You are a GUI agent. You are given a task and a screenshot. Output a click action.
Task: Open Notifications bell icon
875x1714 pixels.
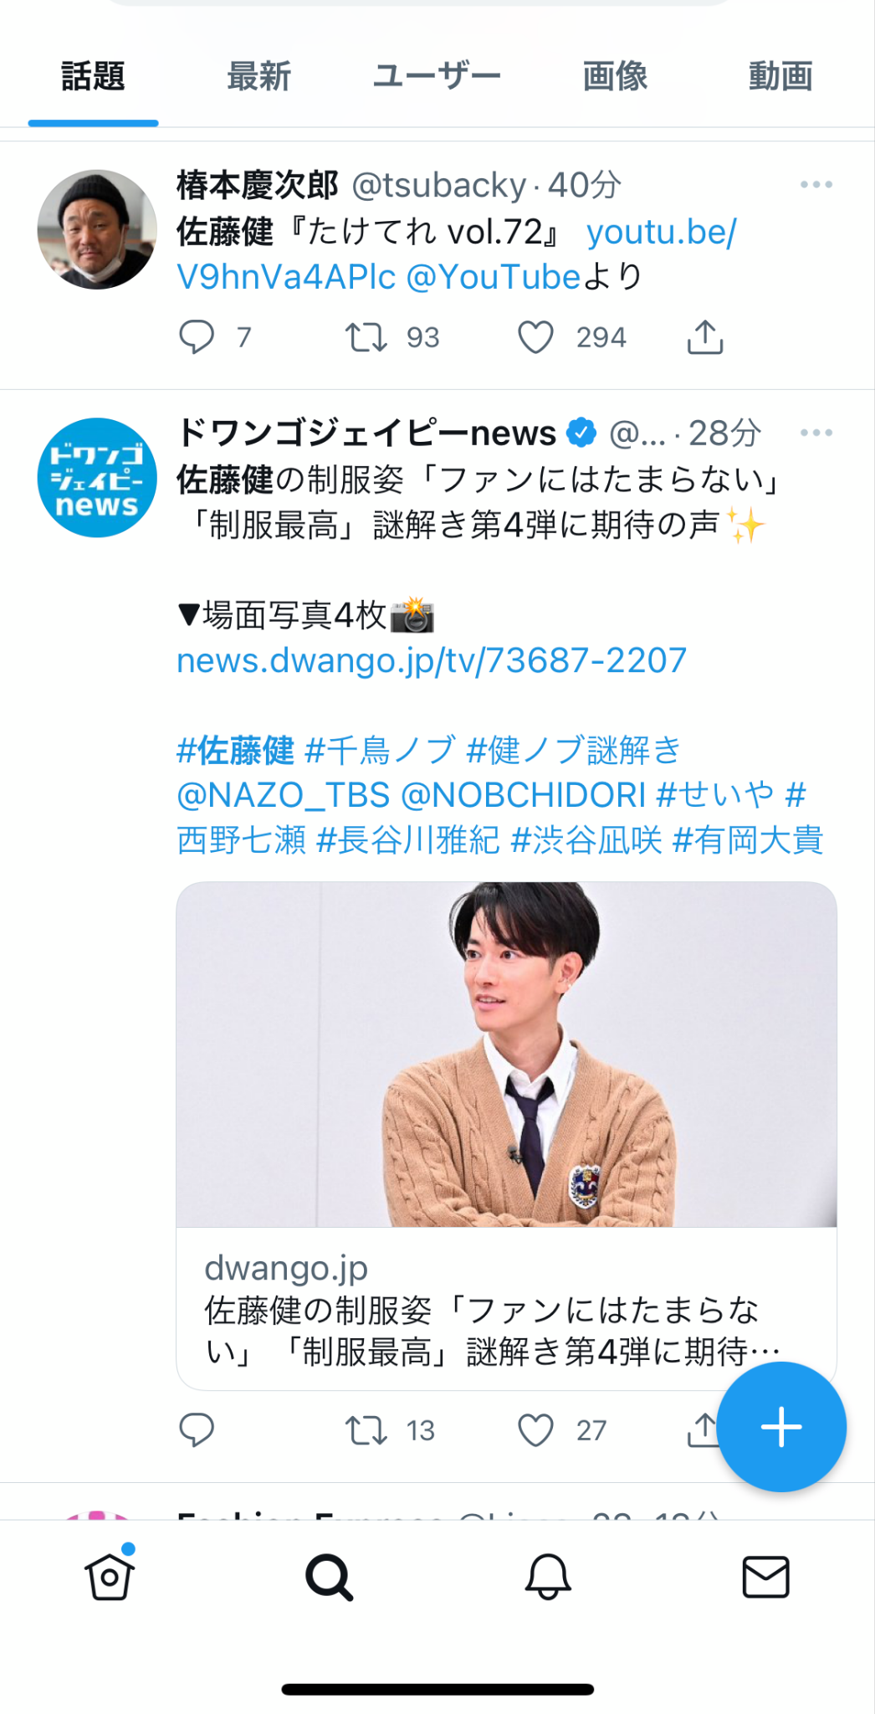(x=548, y=1577)
